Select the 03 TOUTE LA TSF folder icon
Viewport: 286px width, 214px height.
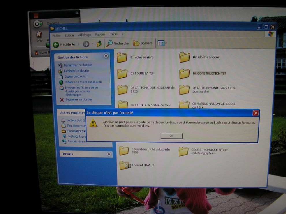122,74
